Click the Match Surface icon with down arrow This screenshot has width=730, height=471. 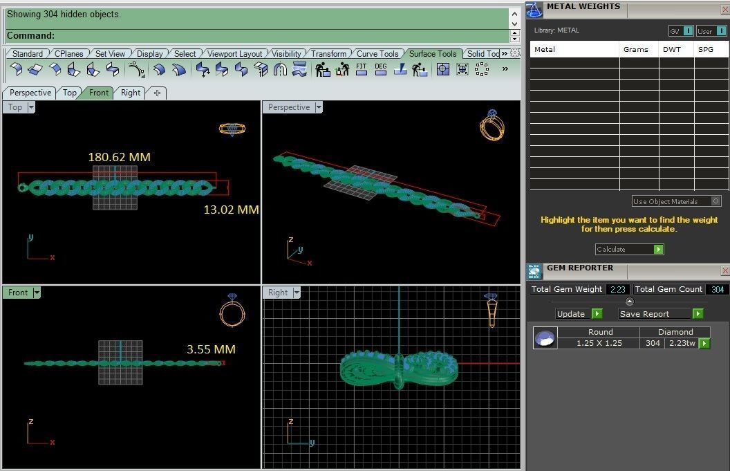click(x=203, y=69)
